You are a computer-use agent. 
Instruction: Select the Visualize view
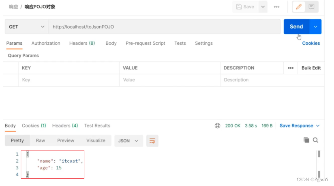point(96,141)
